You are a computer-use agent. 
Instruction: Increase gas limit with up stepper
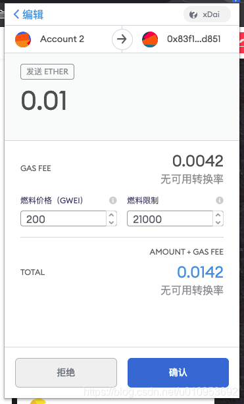218,215
